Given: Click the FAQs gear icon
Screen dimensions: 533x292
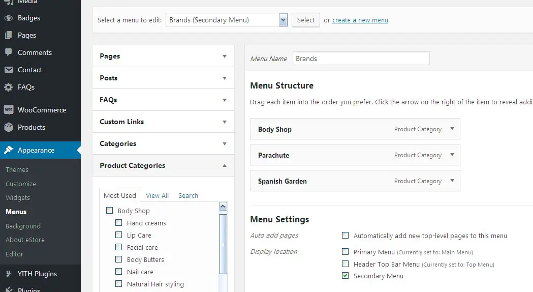Looking at the screenshot, I should point(9,87).
